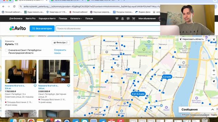Open 'Квартиры от 1.15' bookmark
This screenshot has height=122, width=218.
[x=57, y=12]
